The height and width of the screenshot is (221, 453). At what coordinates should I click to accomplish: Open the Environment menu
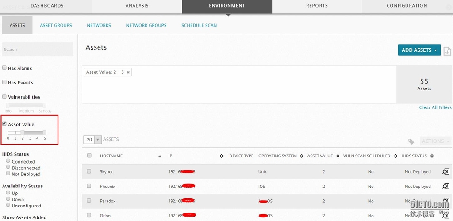click(x=227, y=6)
